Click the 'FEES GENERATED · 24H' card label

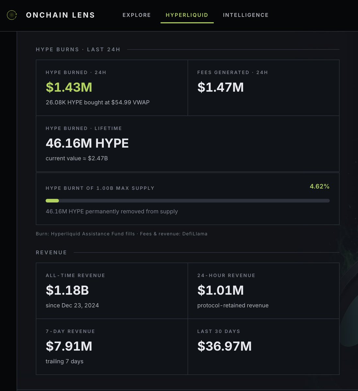point(233,72)
